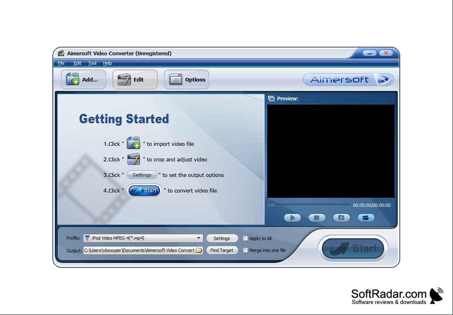Screen dimensions: 453x315
Task: Click the import video icon in step 1
Action: (133, 143)
